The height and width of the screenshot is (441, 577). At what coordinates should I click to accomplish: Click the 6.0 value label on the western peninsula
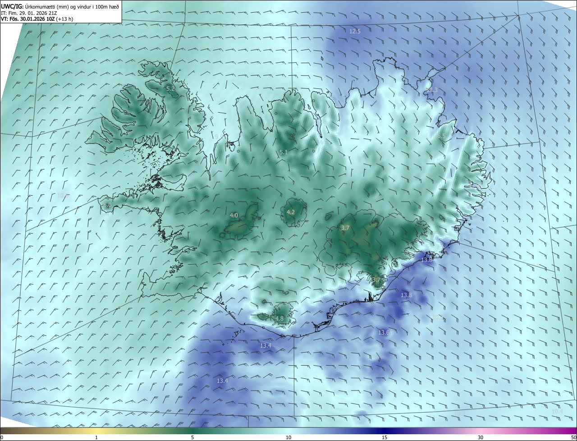coord(107,205)
